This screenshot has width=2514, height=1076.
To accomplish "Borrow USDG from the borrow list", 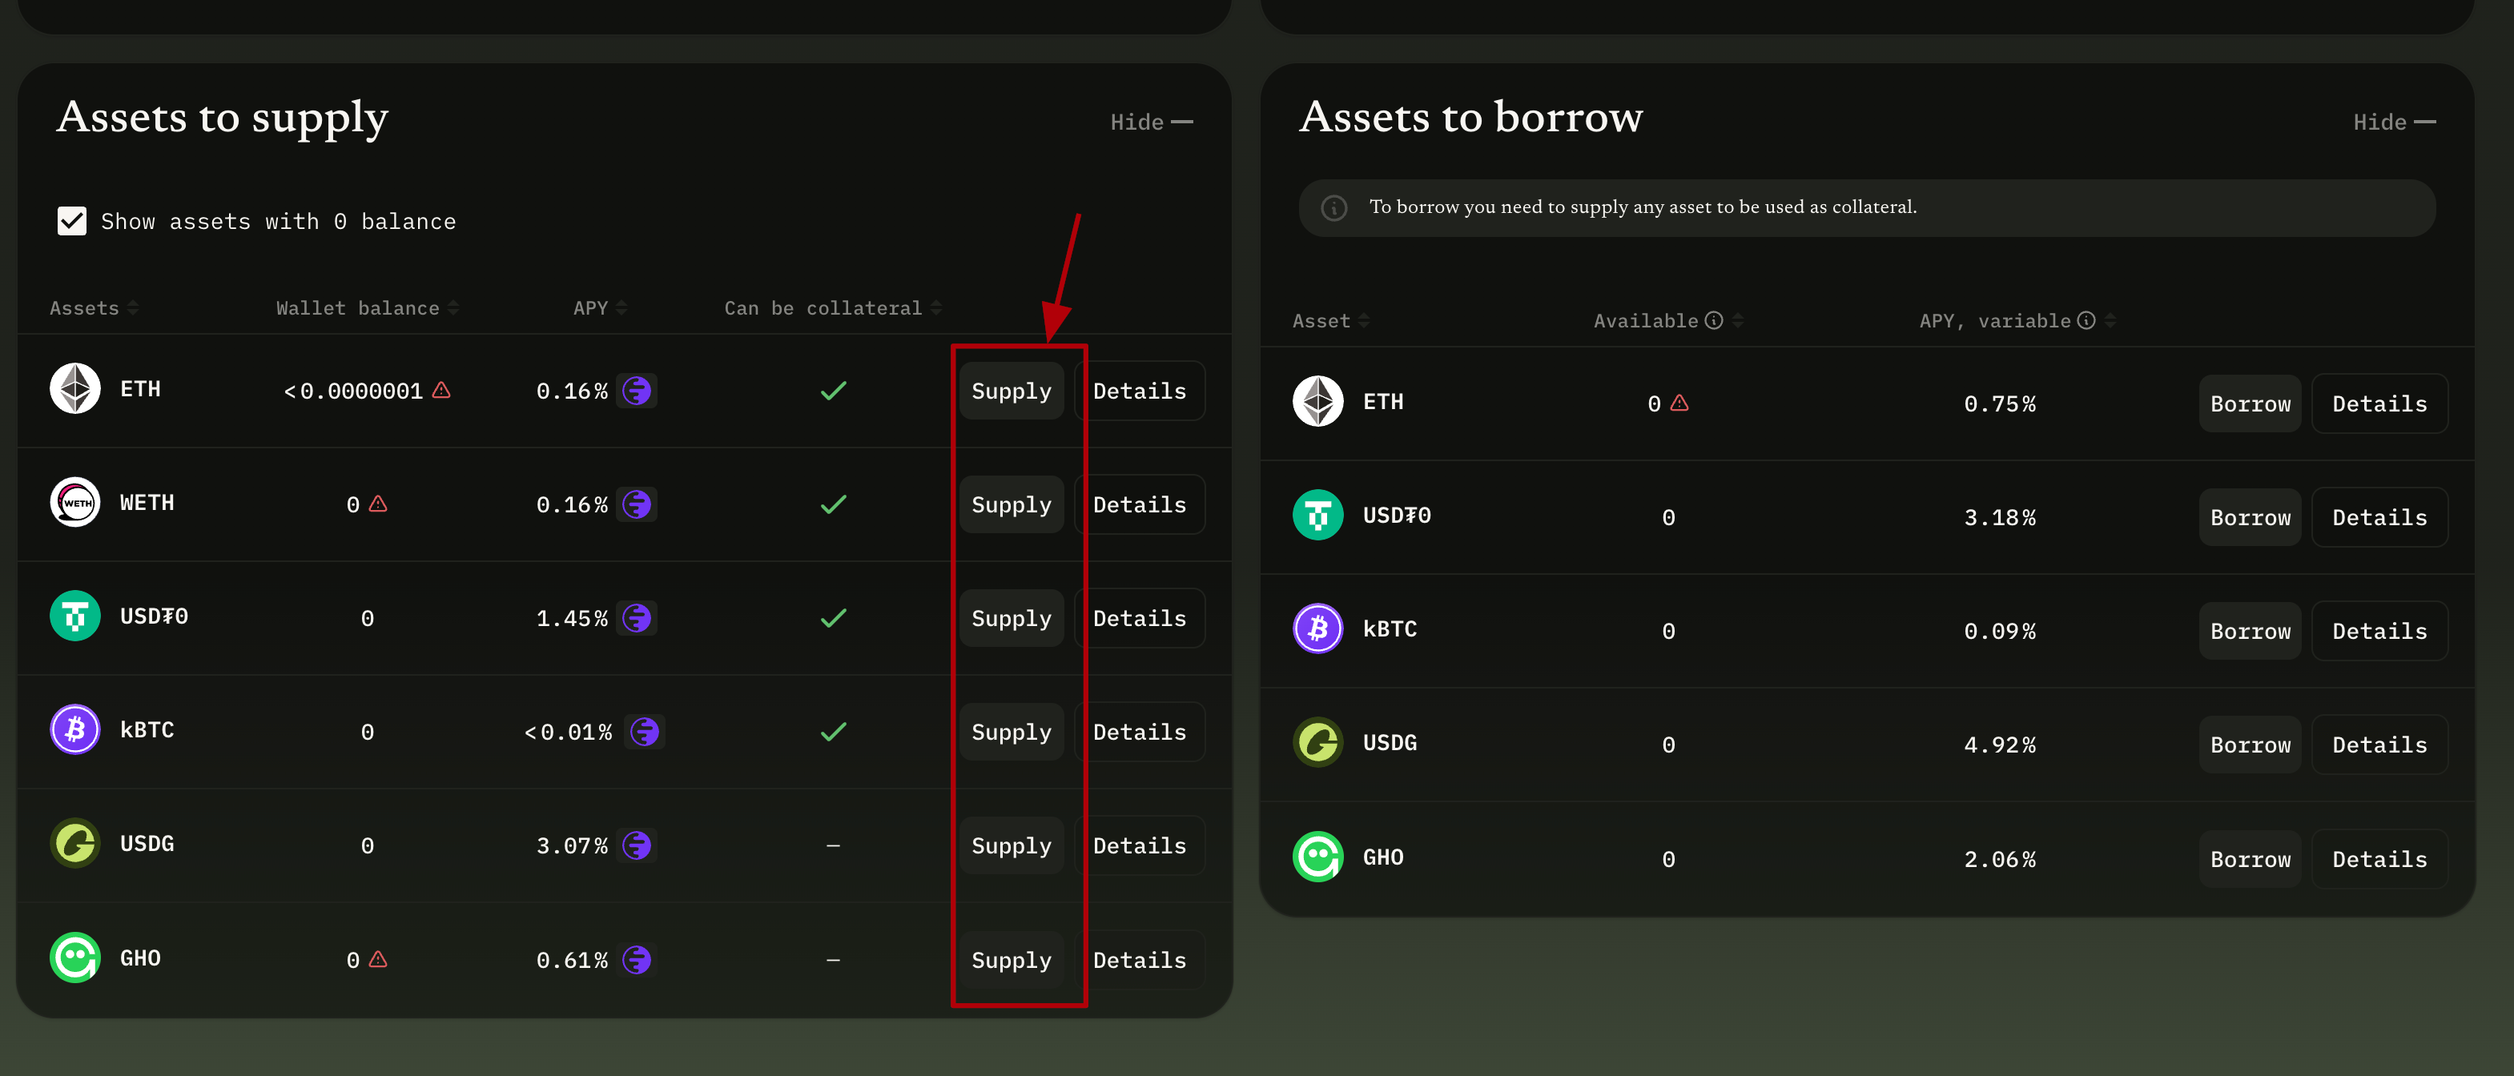I will (2249, 745).
